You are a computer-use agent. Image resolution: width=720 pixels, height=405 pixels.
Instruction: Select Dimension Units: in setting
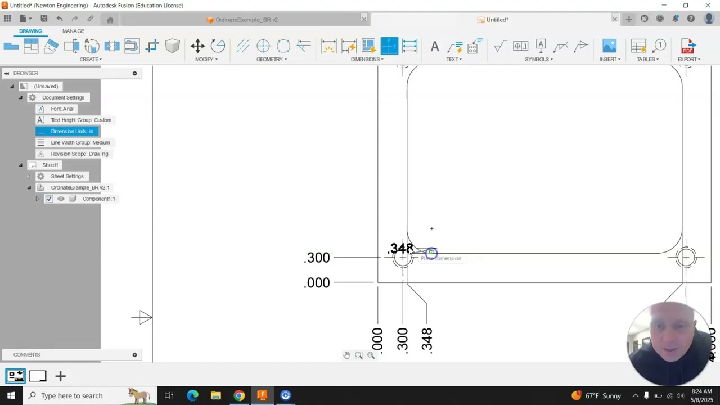[67, 131]
